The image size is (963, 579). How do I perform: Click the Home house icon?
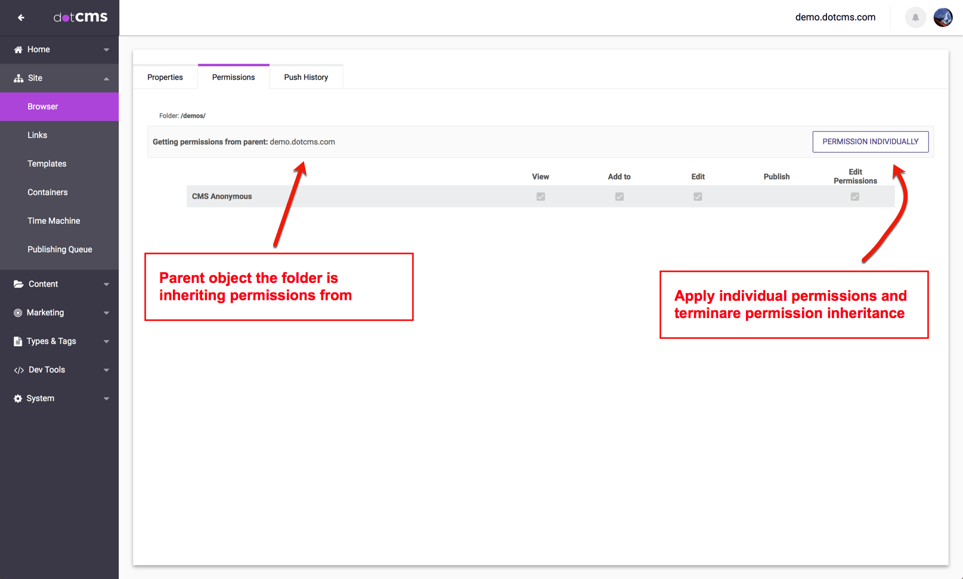(x=18, y=49)
